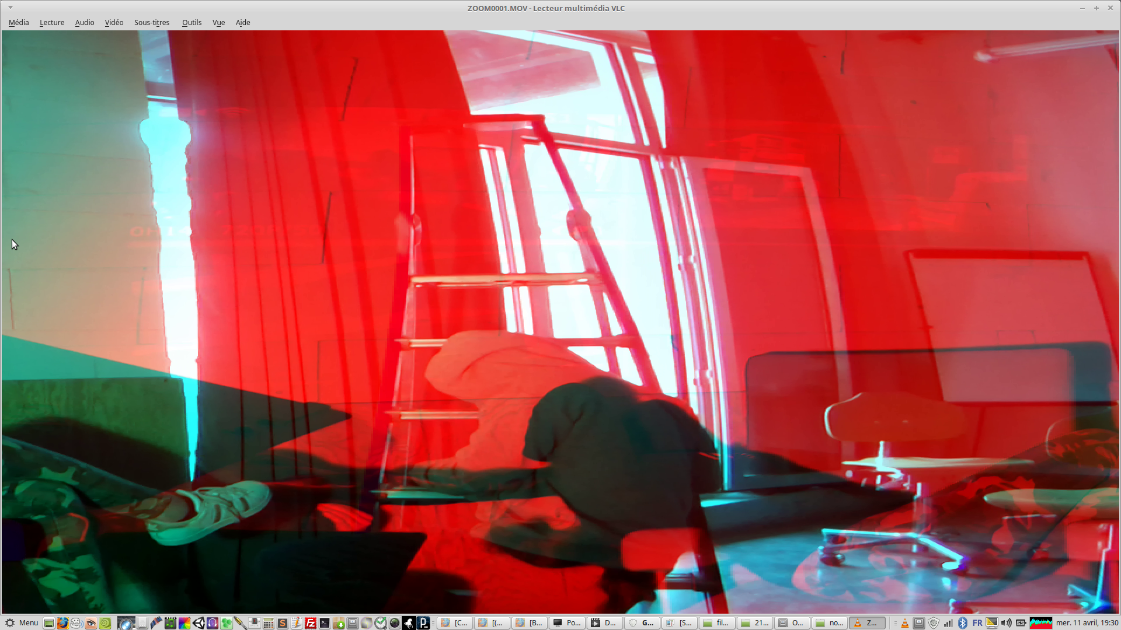Open the Unity editor launcher icon

[x=199, y=623]
